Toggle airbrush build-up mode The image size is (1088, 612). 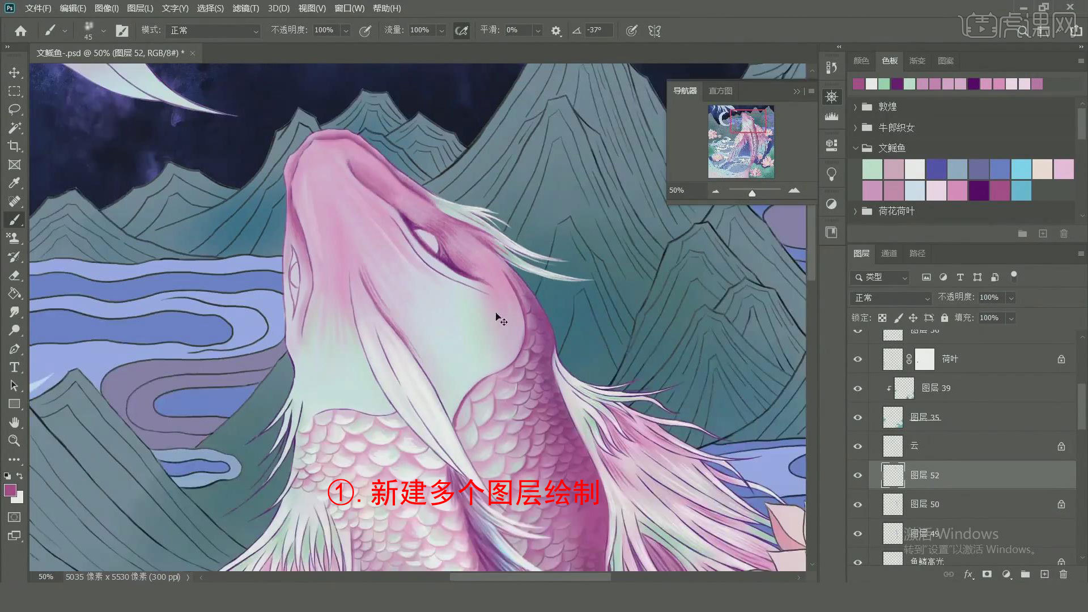(x=461, y=31)
